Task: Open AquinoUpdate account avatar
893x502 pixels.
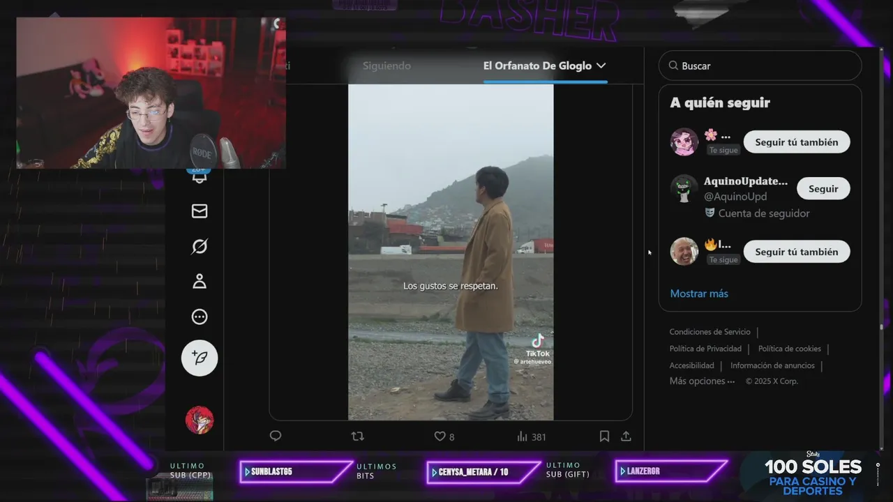Action: [x=684, y=189]
